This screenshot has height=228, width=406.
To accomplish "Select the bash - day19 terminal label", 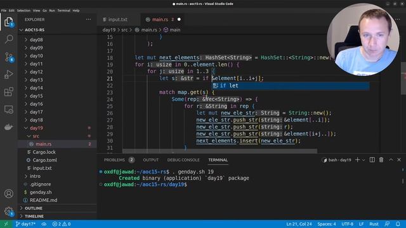I will (336, 160).
